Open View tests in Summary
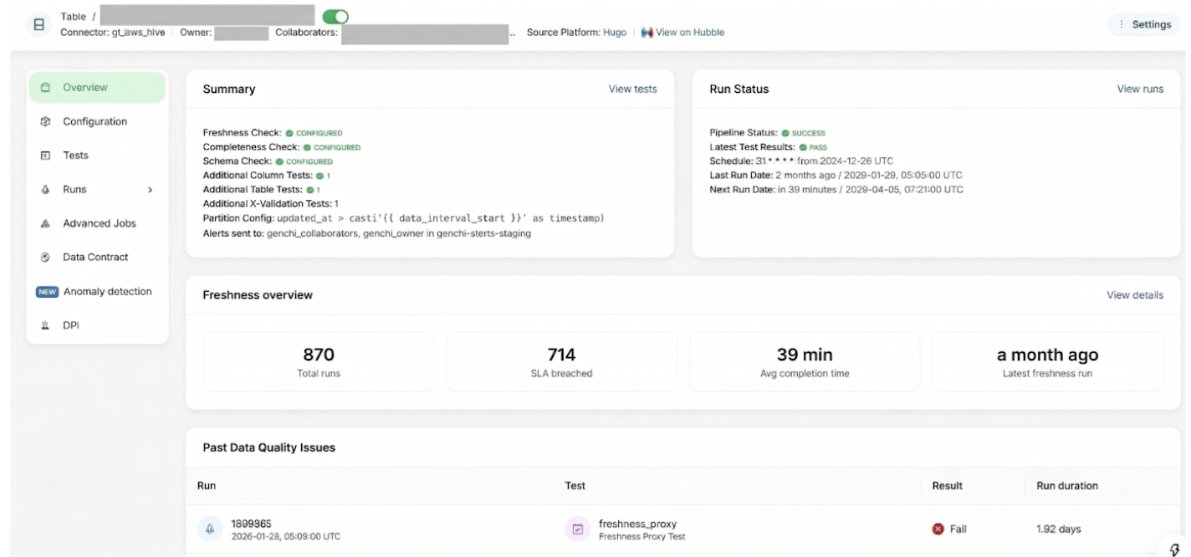Viewport: 1191px width, 557px height. pyautogui.click(x=632, y=89)
